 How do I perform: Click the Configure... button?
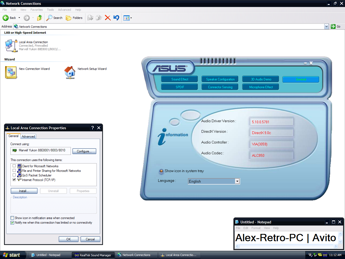tap(84, 151)
